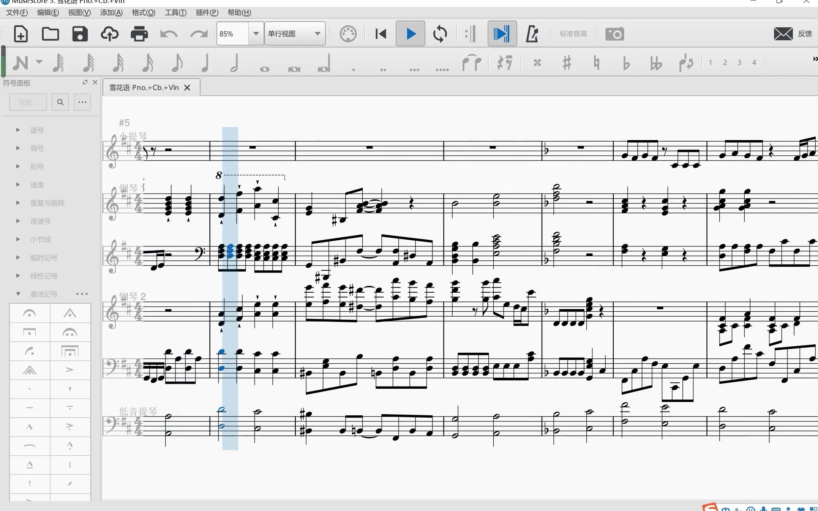Upload score to cloud

click(x=109, y=34)
